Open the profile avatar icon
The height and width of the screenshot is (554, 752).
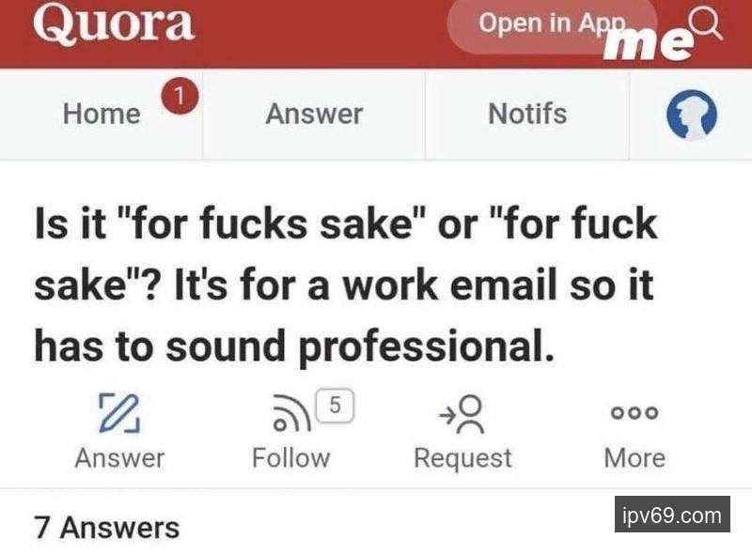(x=691, y=116)
